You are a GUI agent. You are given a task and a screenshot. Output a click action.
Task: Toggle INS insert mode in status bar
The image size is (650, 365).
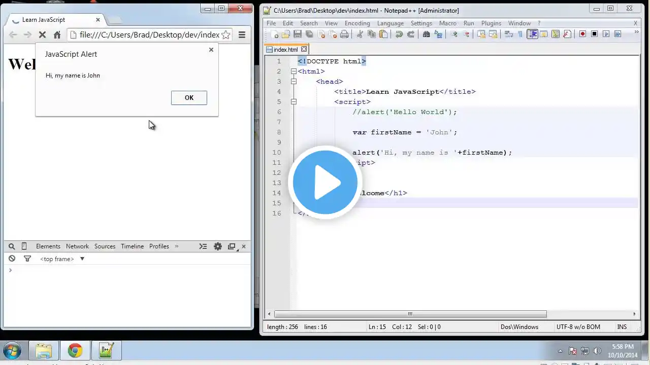(622, 327)
